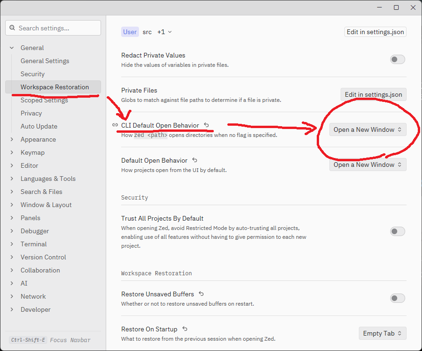Expand the Search & Files section
This screenshot has height=351, width=422.
pyautogui.click(x=12, y=192)
